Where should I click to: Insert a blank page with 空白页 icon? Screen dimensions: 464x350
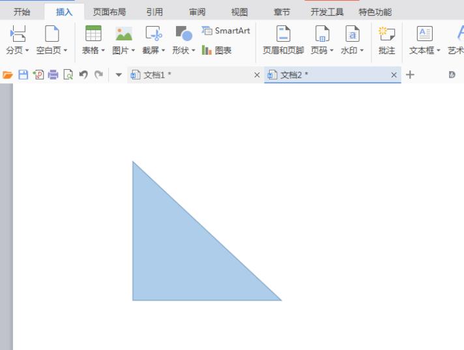51,33
